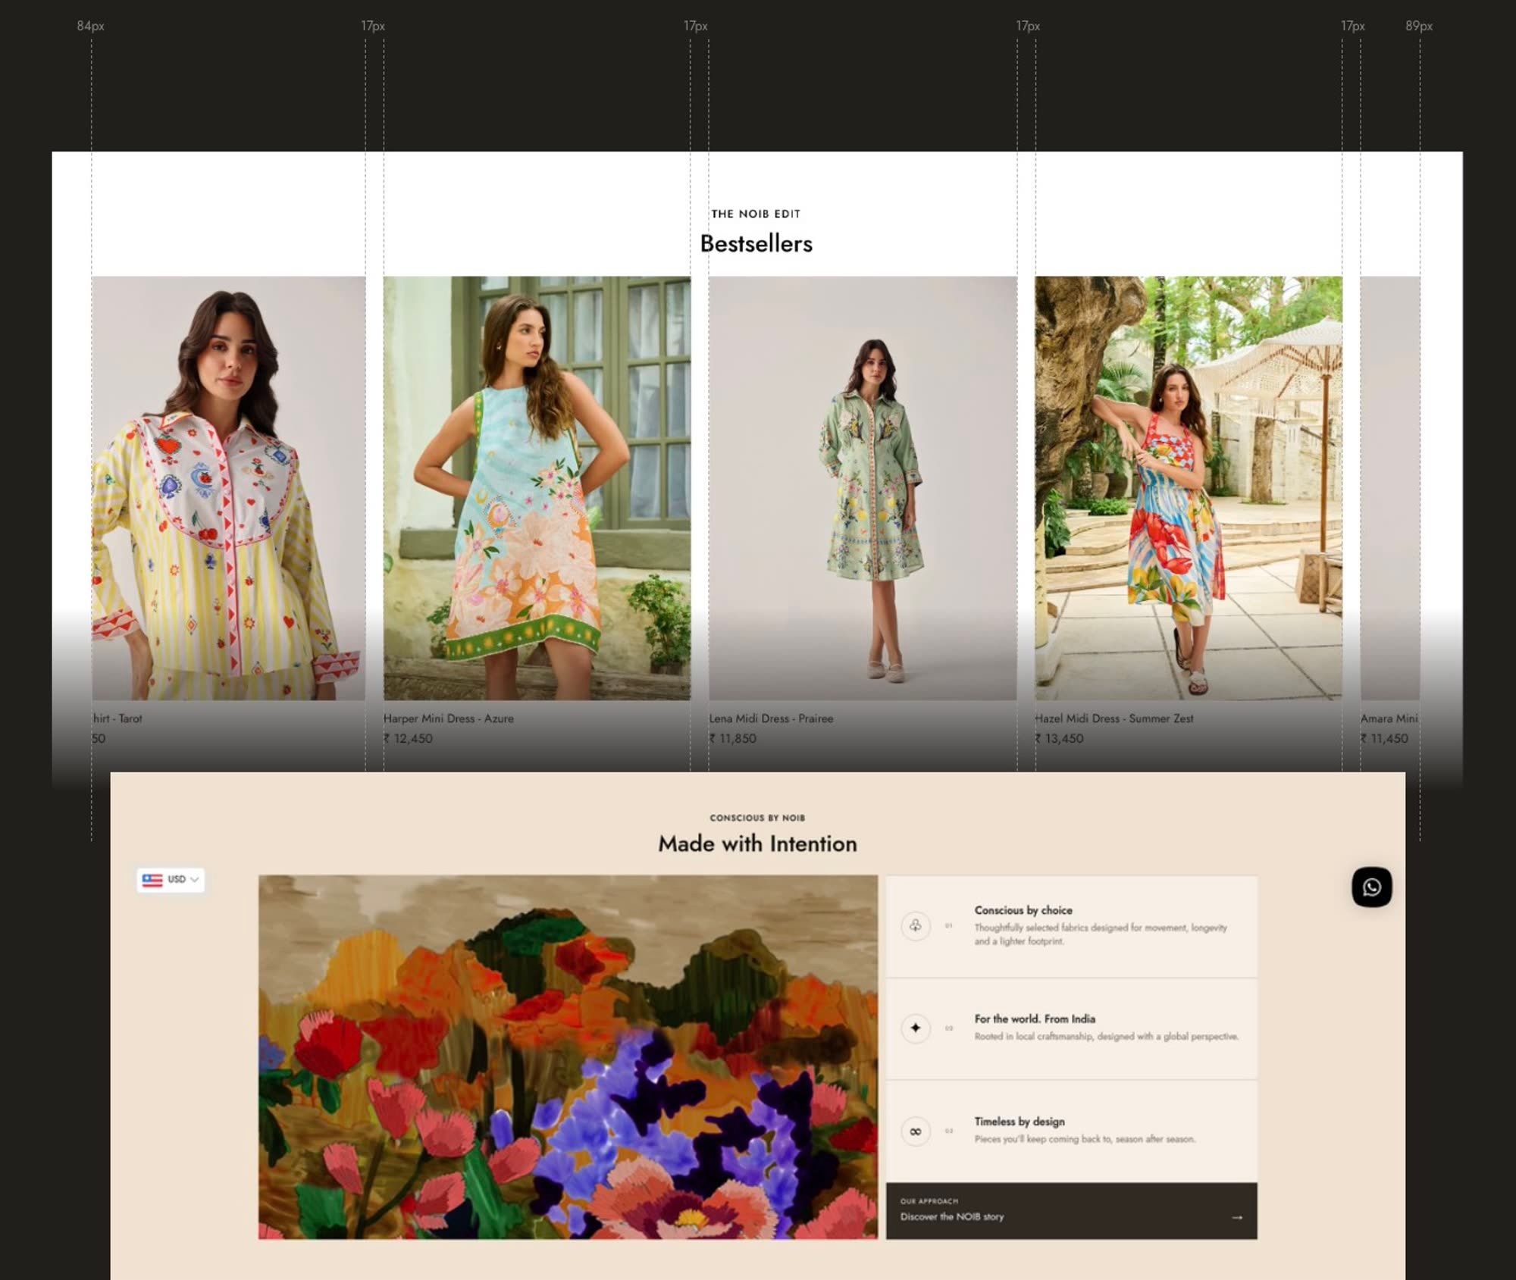Open the Tarot shirt product photo

pos(228,488)
